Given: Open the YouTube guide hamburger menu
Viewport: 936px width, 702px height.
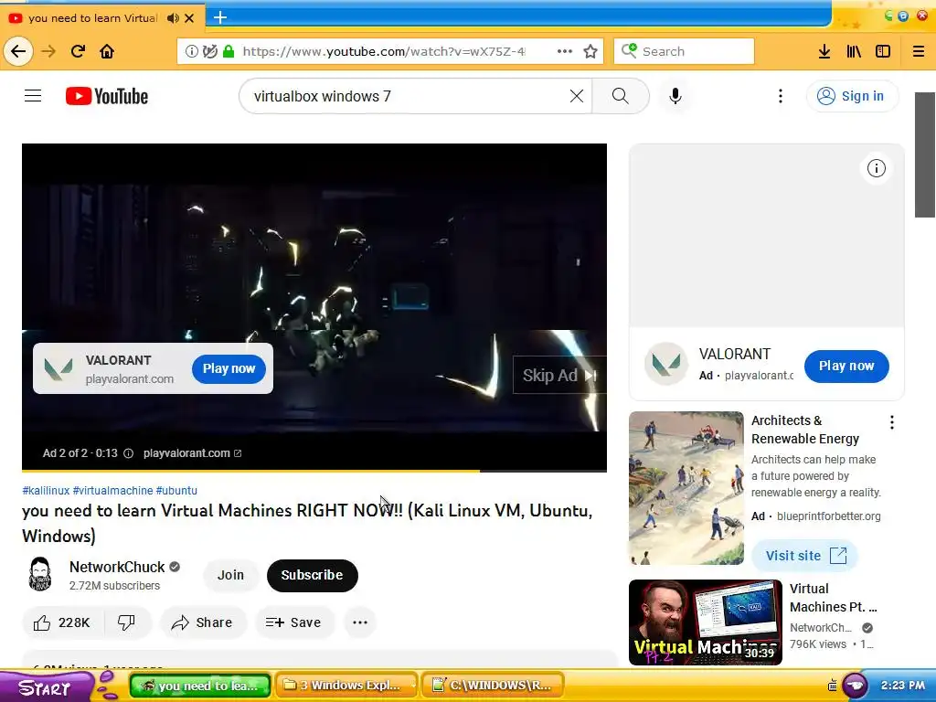Looking at the screenshot, I should coord(33,95).
